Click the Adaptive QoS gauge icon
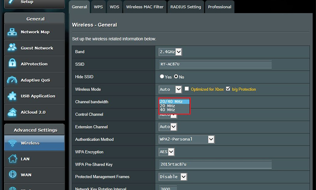Viewport: 316px width, 190px height. pyautogui.click(x=12, y=79)
